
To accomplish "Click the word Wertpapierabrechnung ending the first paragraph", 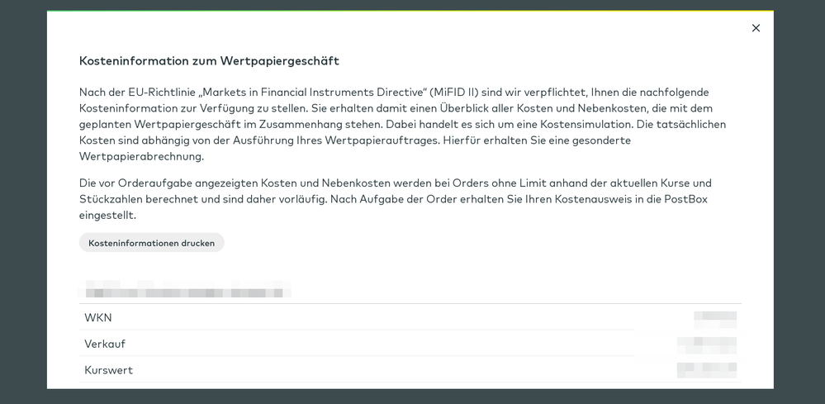I will point(141,156).
